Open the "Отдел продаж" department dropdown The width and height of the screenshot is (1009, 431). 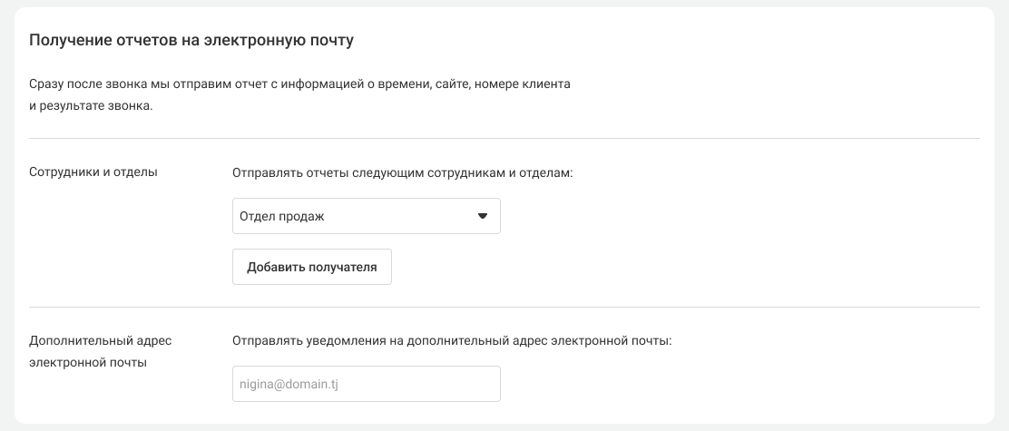[366, 216]
